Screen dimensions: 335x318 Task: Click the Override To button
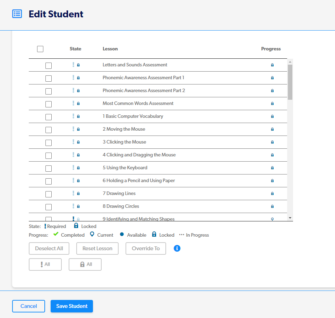click(146, 248)
